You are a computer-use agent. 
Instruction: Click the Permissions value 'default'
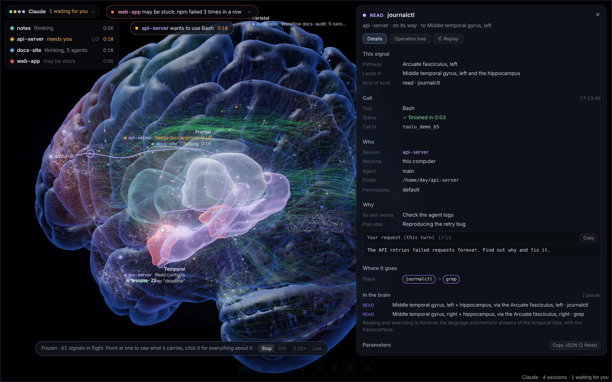click(x=411, y=190)
